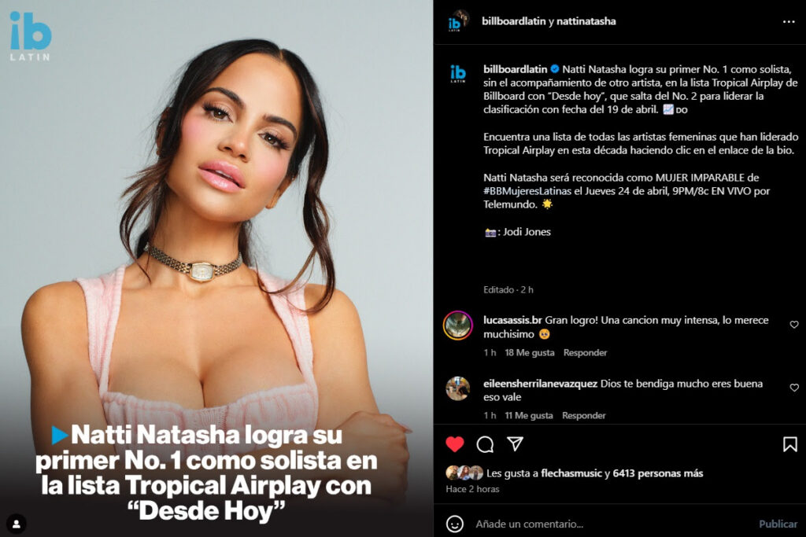Open eileensherrilanevazquez profile picture
806x537 pixels.
pos(457,388)
